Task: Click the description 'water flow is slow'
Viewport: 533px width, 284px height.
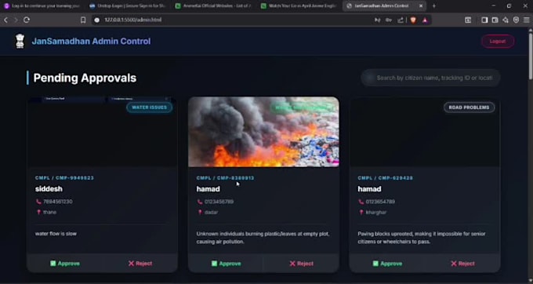Action: pos(56,234)
